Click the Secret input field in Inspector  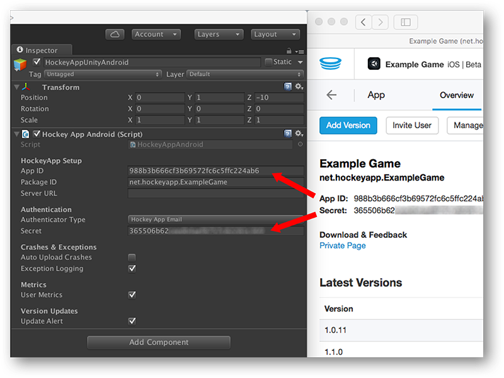(215, 231)
